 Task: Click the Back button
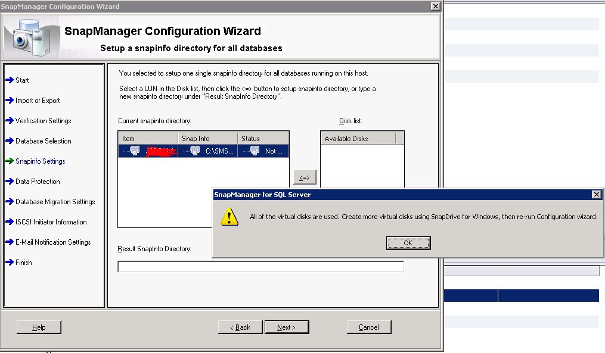[x=240, y=327]
